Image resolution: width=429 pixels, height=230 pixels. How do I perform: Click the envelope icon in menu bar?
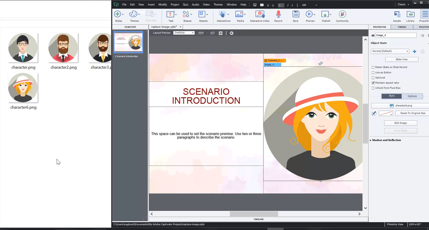(262, 5)
